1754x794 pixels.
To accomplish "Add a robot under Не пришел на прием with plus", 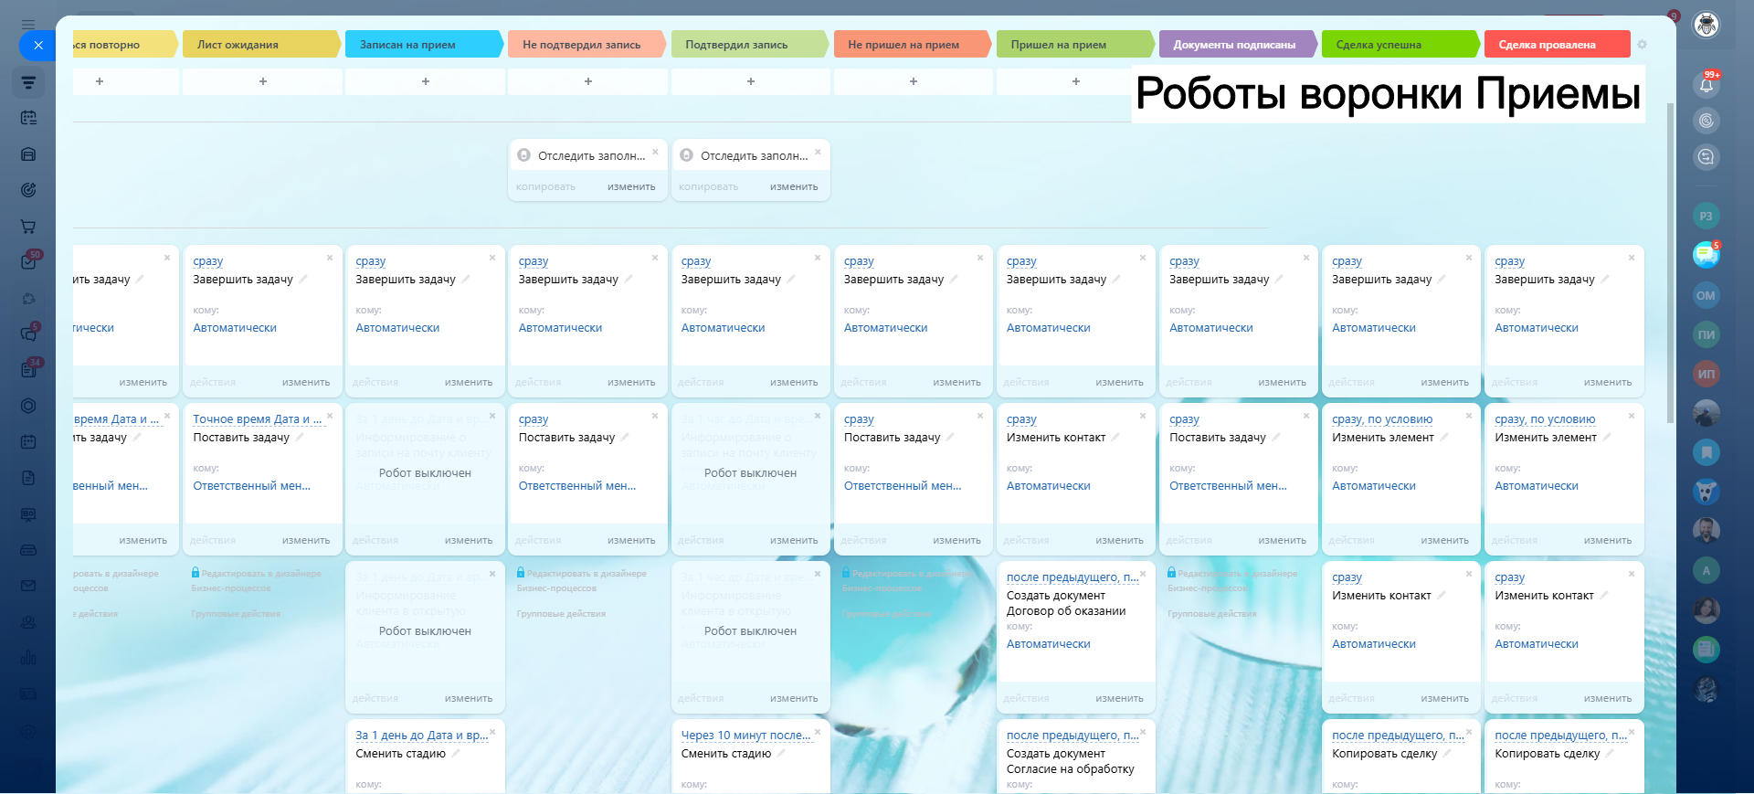I will point(914,81).
